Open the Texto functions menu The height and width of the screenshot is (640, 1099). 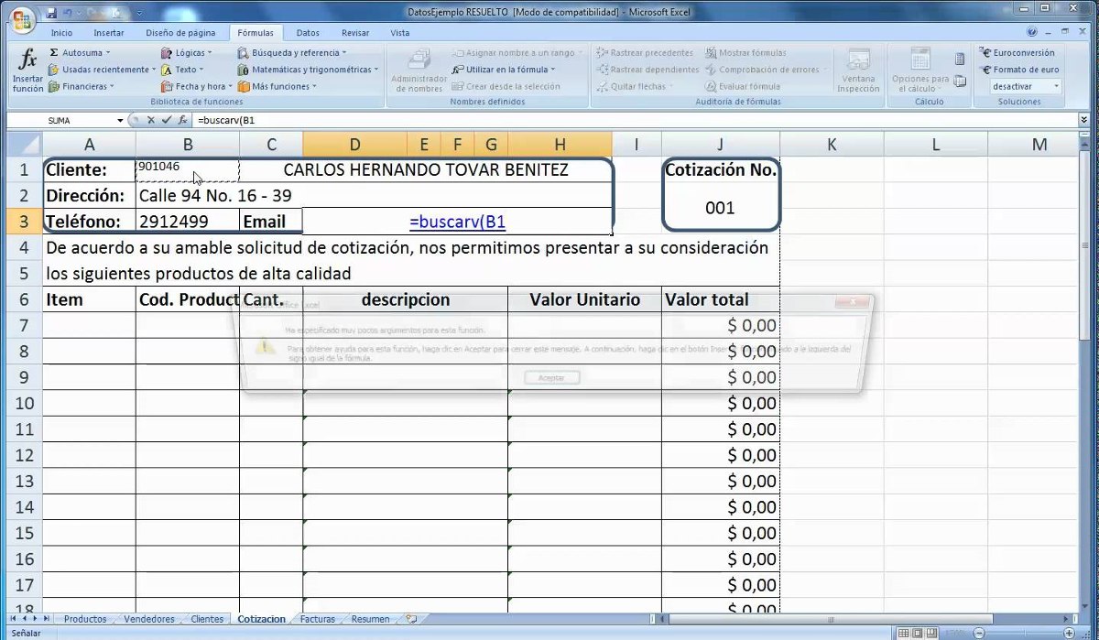pos(181,70)
